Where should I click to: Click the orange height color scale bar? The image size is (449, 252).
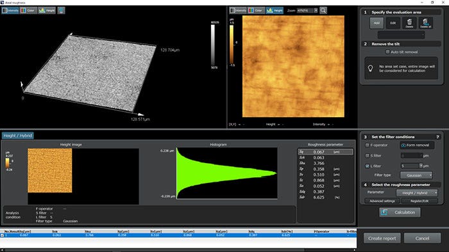pos(232,45)
